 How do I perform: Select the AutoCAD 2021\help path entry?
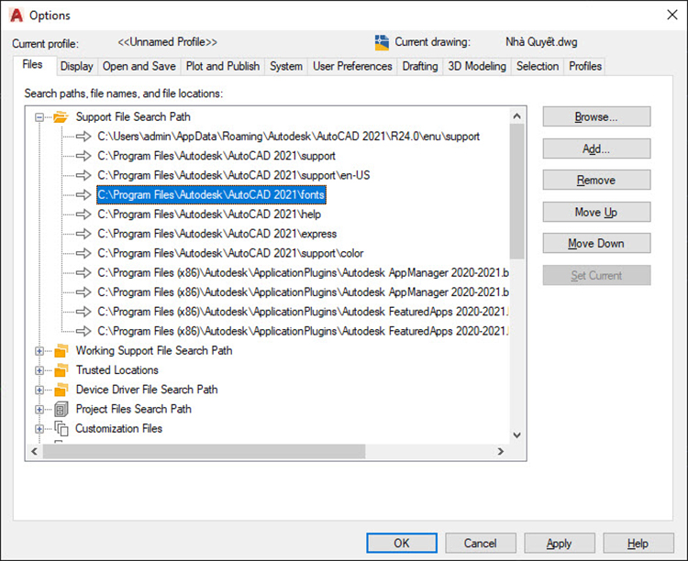coord(210,214)
